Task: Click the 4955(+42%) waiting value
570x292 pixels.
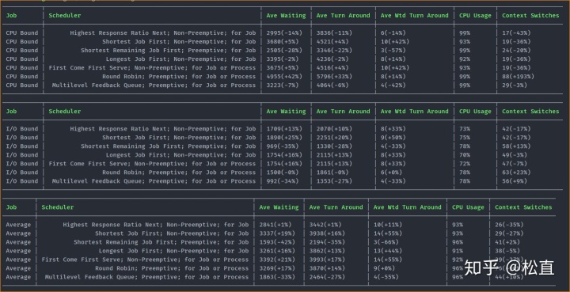Action: point(284,77)
